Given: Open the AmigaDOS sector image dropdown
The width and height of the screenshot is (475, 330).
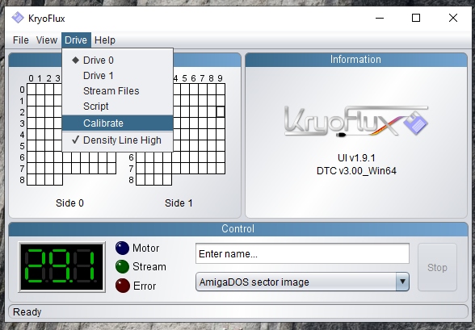Looking at the screenshot, I should (x=302, y=282).
